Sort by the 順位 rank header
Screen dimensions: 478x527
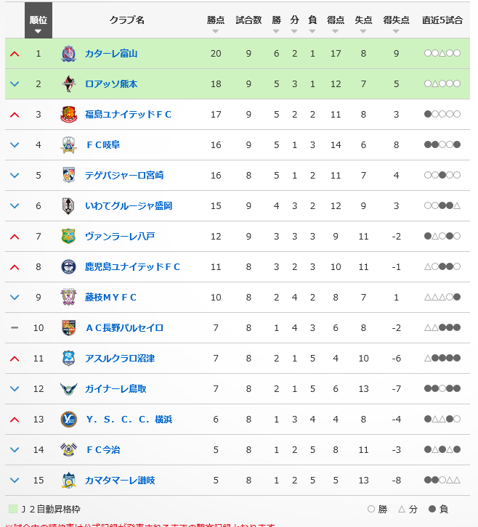click(x=39, y=20)
